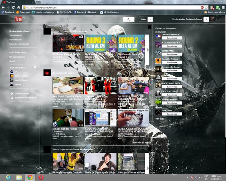
Task: Open the Softnyx Latino subscription icon
Action: 12,76
